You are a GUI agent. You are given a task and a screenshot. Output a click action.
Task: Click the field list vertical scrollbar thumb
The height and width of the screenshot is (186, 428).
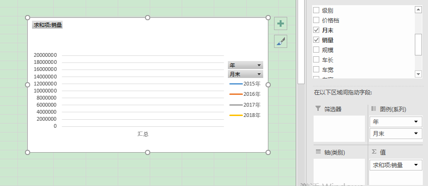(418, 45)
